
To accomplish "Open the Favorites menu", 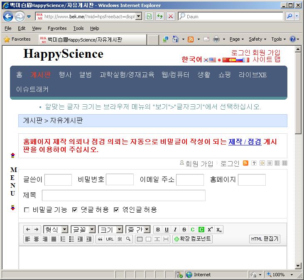I will [57, 28].
